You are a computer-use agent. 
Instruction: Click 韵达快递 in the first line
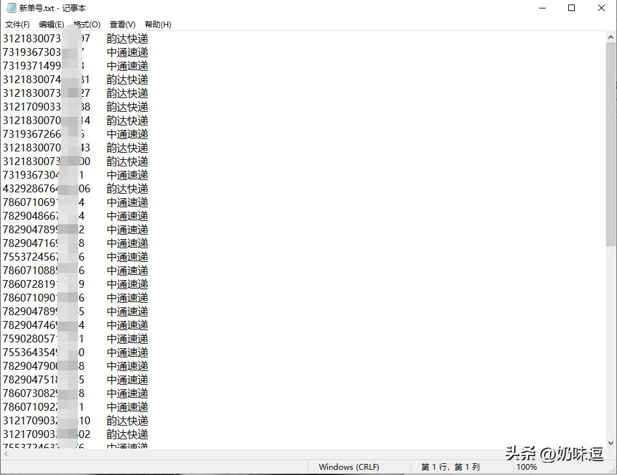[x=127, y=38]
